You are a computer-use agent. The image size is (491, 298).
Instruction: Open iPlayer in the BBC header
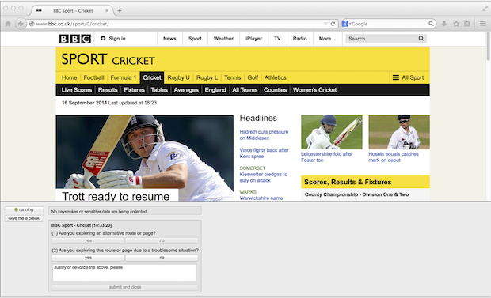253,39
